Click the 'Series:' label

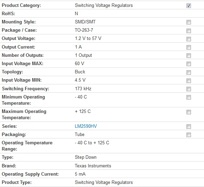point(10,126)
